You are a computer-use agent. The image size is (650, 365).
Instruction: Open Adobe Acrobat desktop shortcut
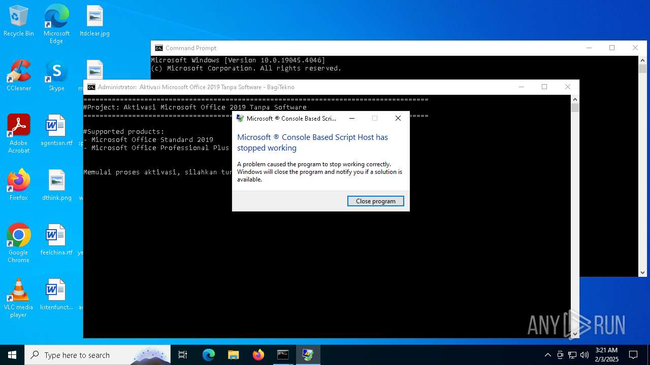[19, 134]
